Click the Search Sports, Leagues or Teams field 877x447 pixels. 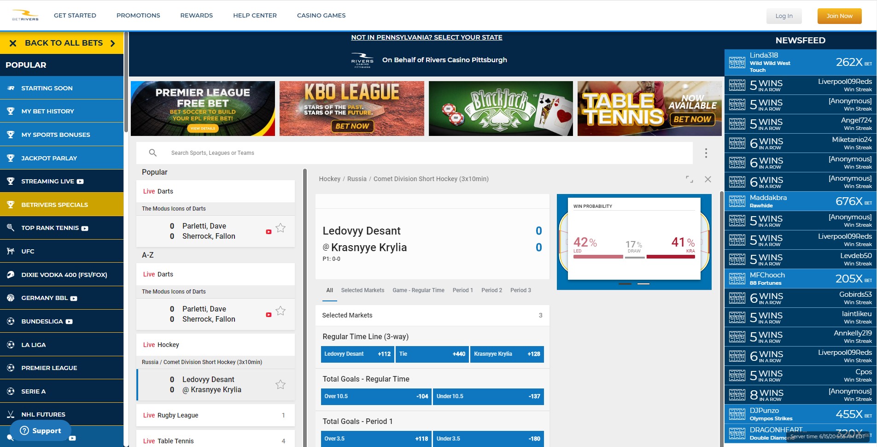tap(415, 153)
